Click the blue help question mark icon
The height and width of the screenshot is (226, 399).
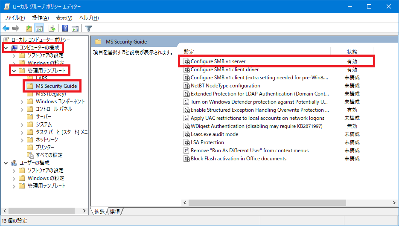pyautogui.click(x=65, y=29)
